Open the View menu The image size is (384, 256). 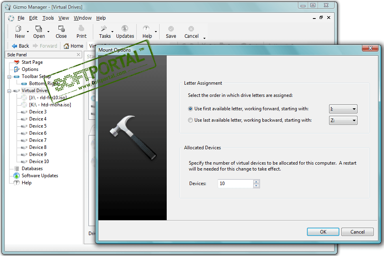point(64,18)
